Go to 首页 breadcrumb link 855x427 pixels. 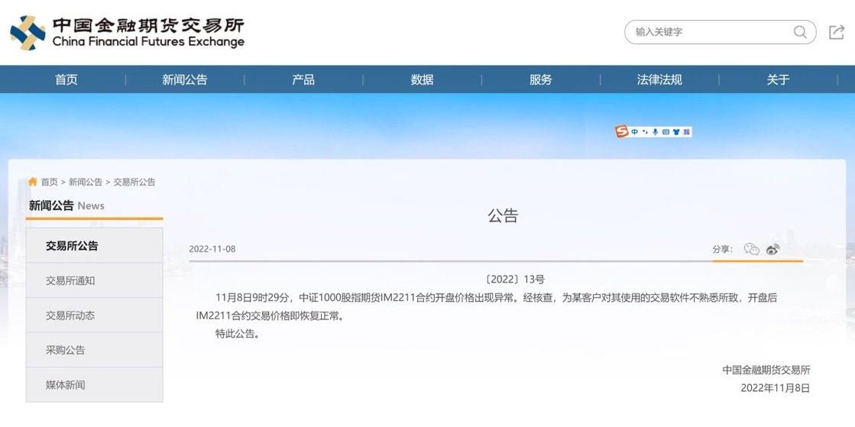[49, 182]
